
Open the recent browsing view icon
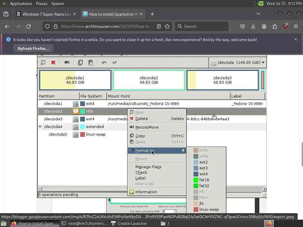(6, 14)
